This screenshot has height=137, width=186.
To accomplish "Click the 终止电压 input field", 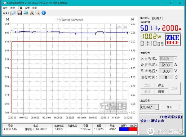I will click(166, 71).
